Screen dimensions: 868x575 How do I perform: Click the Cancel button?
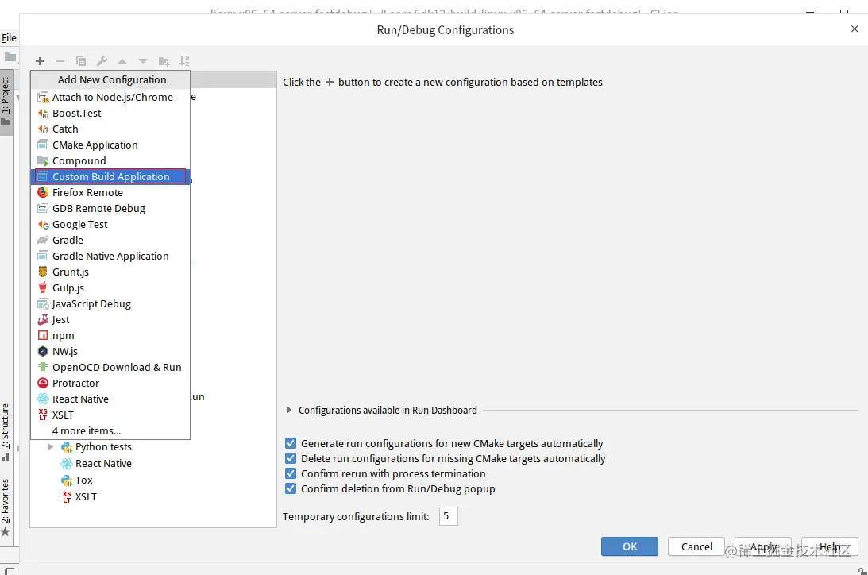pyautogui.click(x=696, y=546)
